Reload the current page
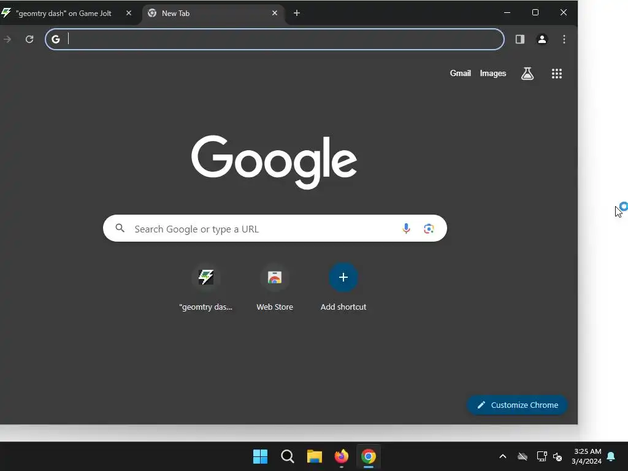Screen dimensions: 628x471 29,39
